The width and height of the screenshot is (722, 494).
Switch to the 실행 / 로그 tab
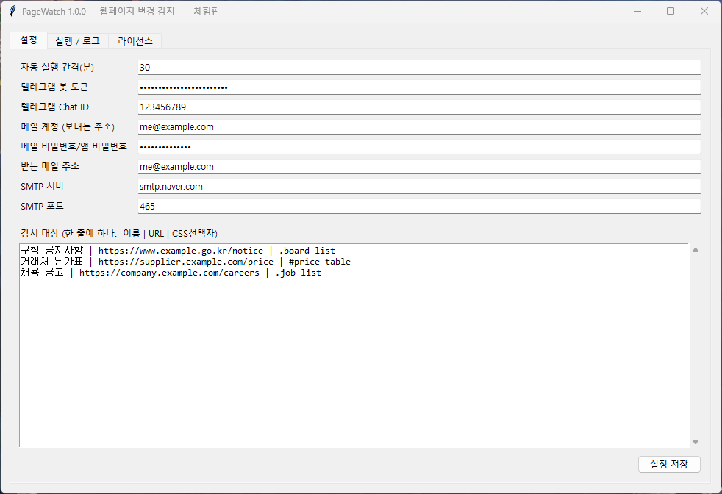(77, 41)
